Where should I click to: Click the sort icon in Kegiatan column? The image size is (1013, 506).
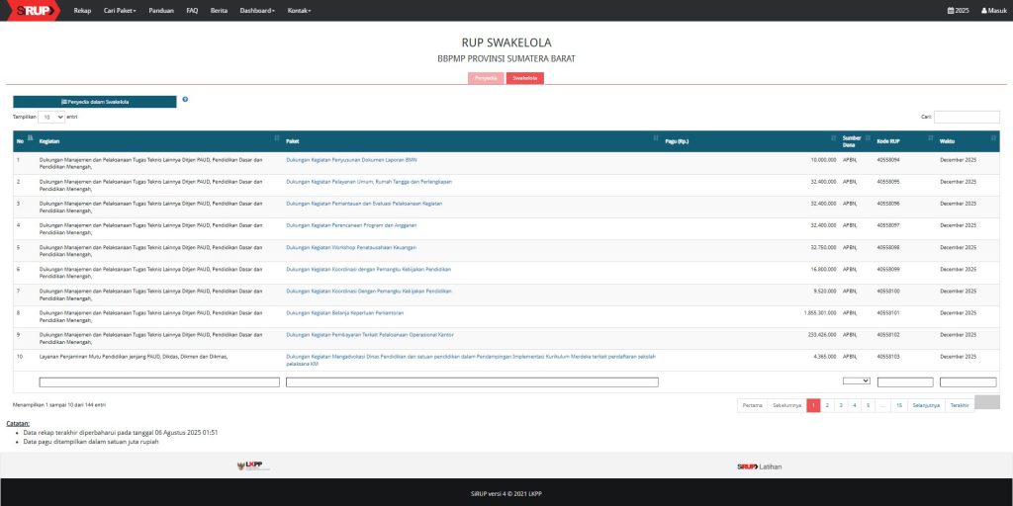tap(276, 138)
